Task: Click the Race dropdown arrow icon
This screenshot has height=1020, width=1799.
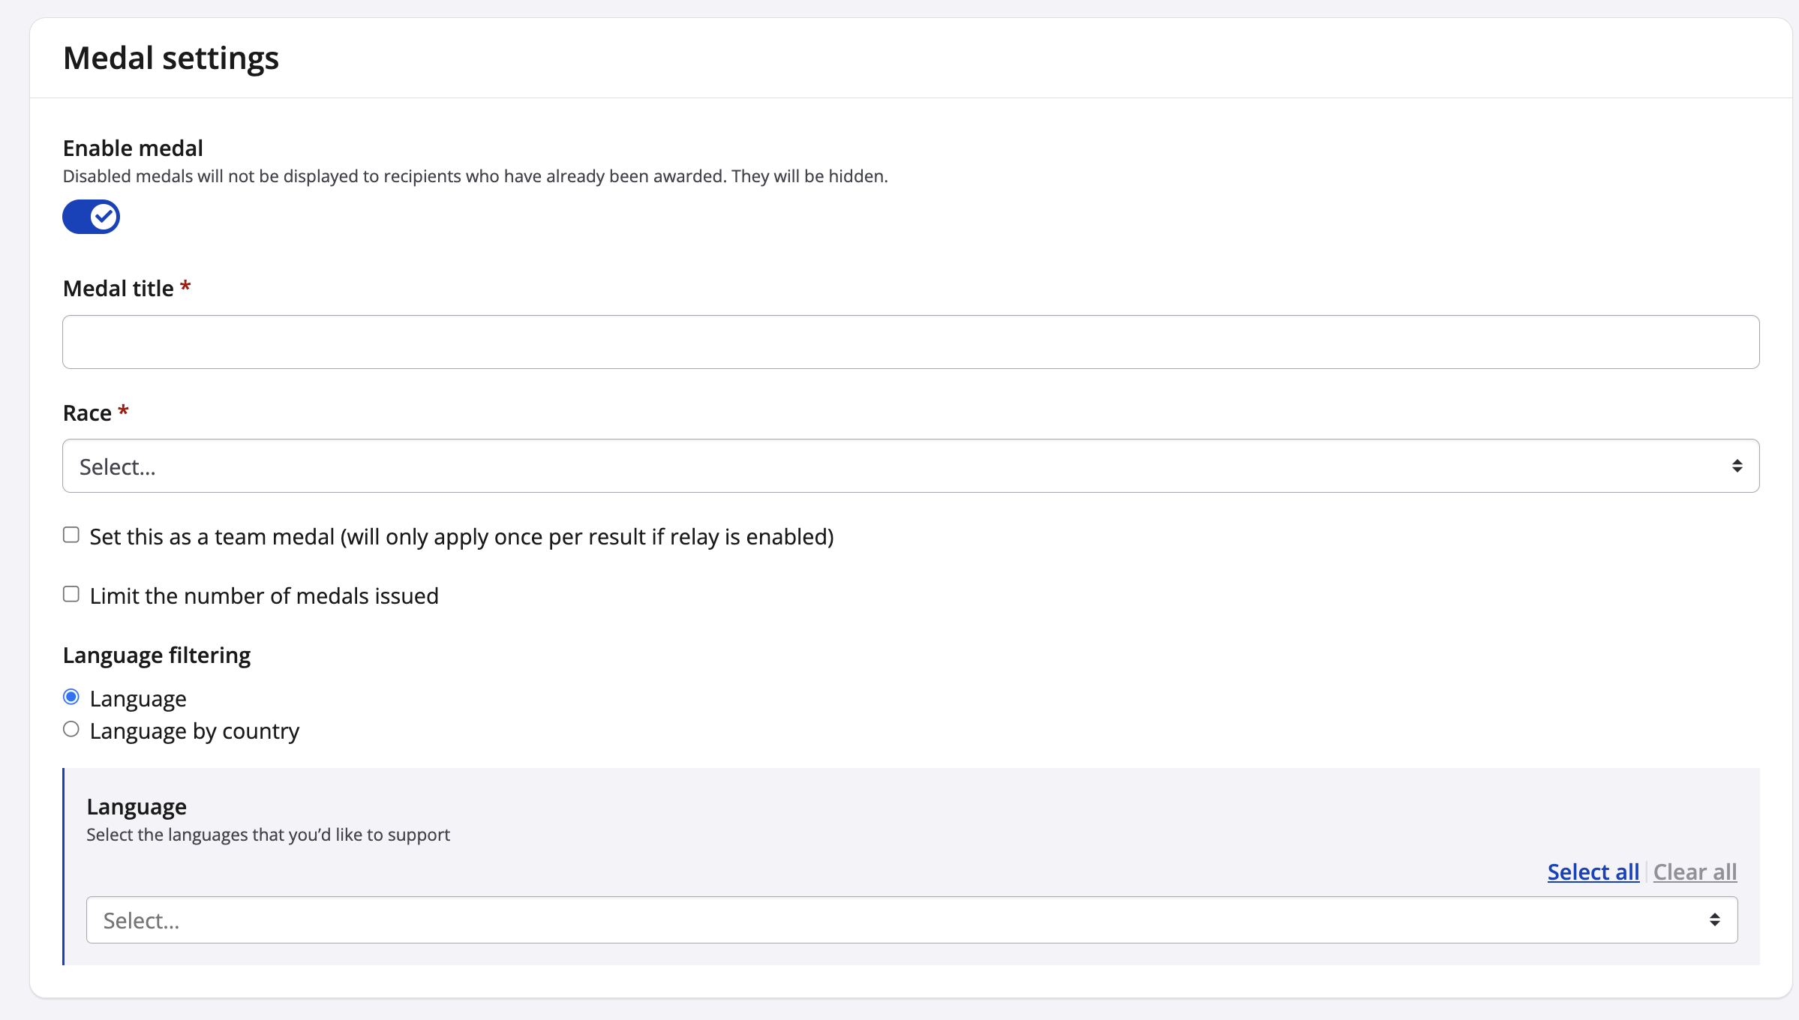Action: click(x=1737, y=466)
